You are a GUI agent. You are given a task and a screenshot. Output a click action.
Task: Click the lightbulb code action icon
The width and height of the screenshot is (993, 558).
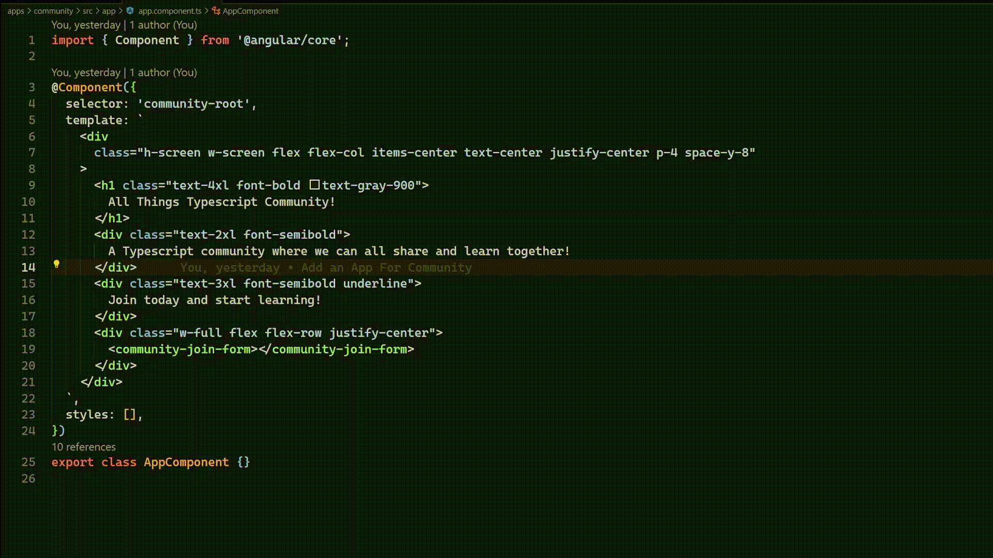[x=56, y=265]
